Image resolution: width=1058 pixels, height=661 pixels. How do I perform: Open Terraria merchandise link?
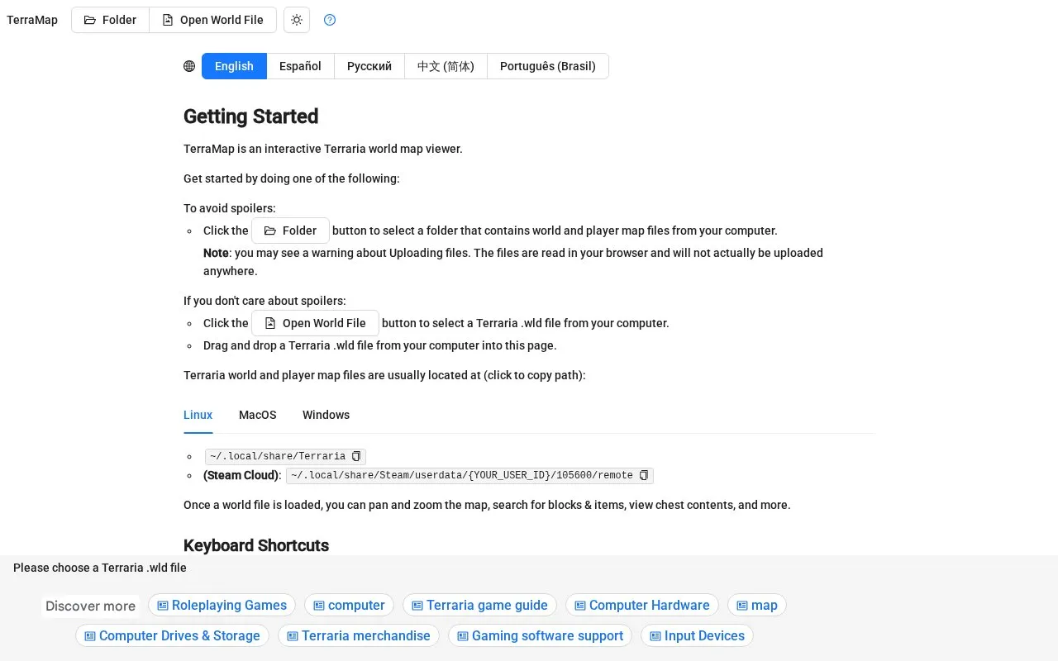pos(359,635)
